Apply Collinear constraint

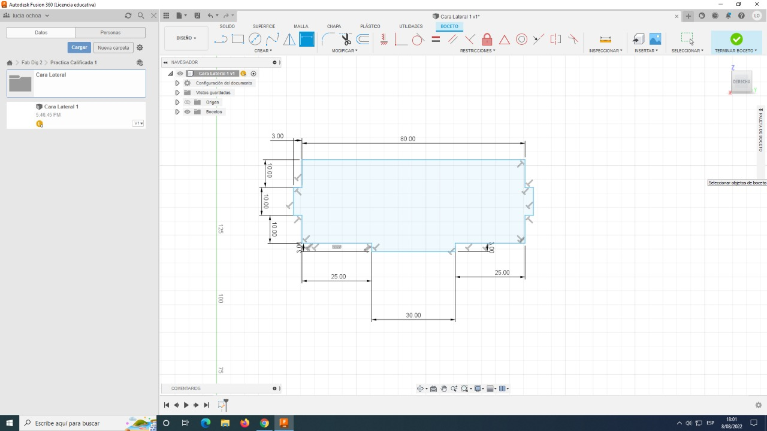539,40
